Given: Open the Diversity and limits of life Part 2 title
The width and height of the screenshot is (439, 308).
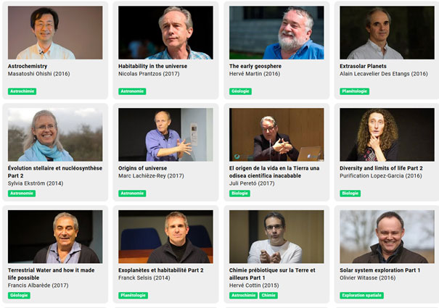Looking at the screenshot, I should click(x=381, y=168).
